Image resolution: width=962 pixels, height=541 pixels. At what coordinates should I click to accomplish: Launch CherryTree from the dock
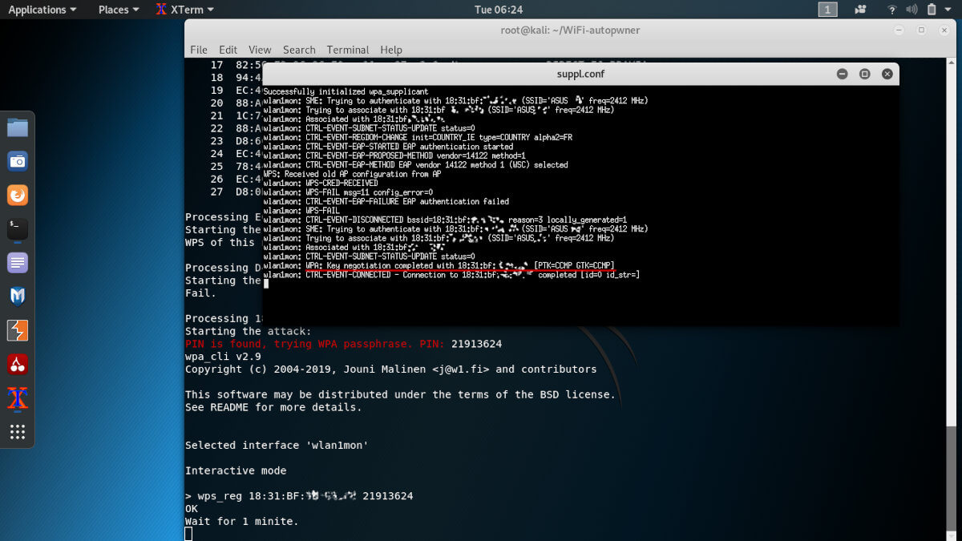(x=18, y=363)
